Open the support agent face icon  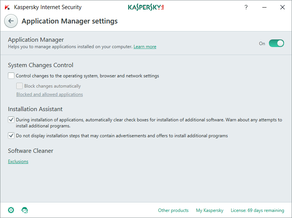25,210
